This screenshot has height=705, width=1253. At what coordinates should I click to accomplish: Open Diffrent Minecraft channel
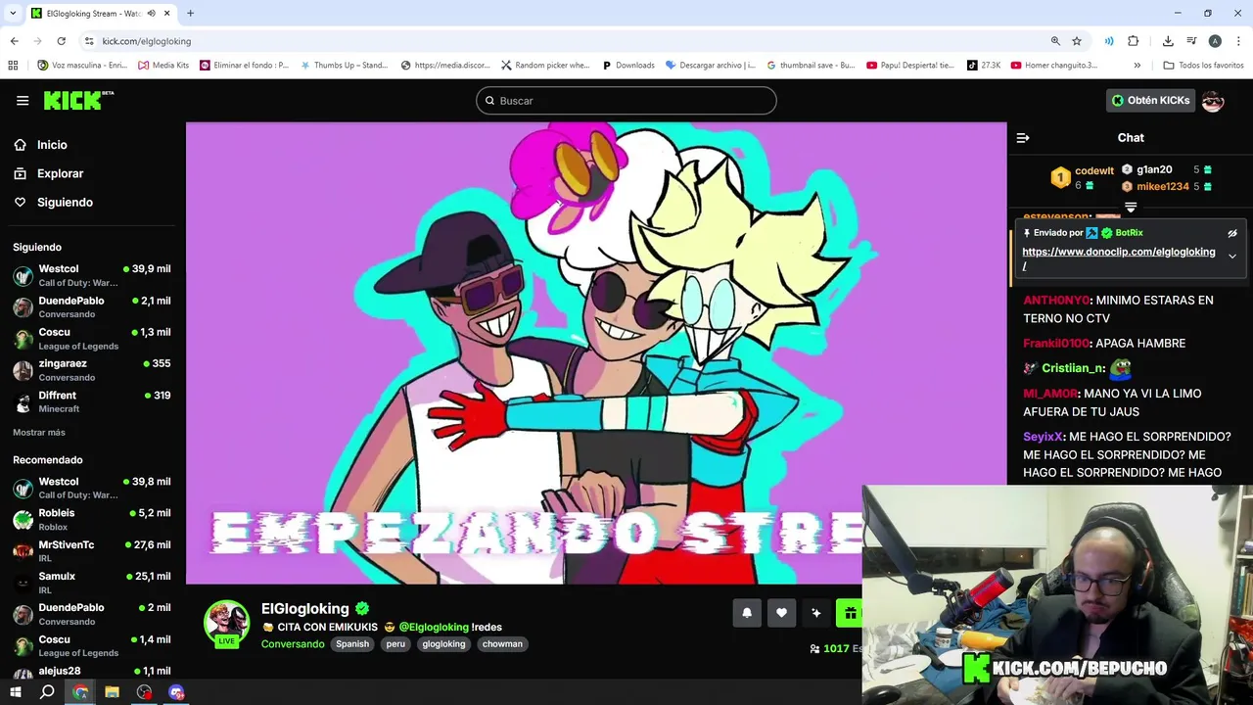(92, 401)
